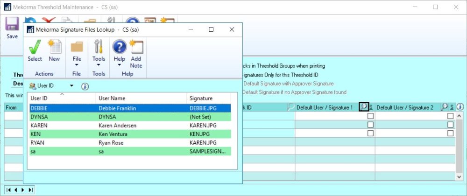Image resolution: width=467 pixels, height=196 pixels.
Task: Select the DEBBIE row in the lookup list
Action: (x=130, y=108)
